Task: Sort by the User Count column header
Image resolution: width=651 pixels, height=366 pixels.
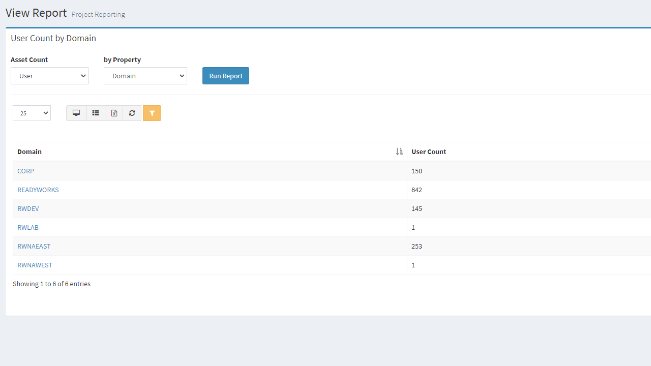Action: [429, 151]
